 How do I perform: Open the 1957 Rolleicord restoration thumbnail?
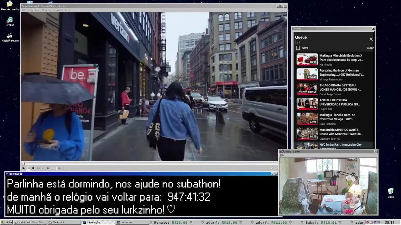pyautogui.click(x=307, y=74)
